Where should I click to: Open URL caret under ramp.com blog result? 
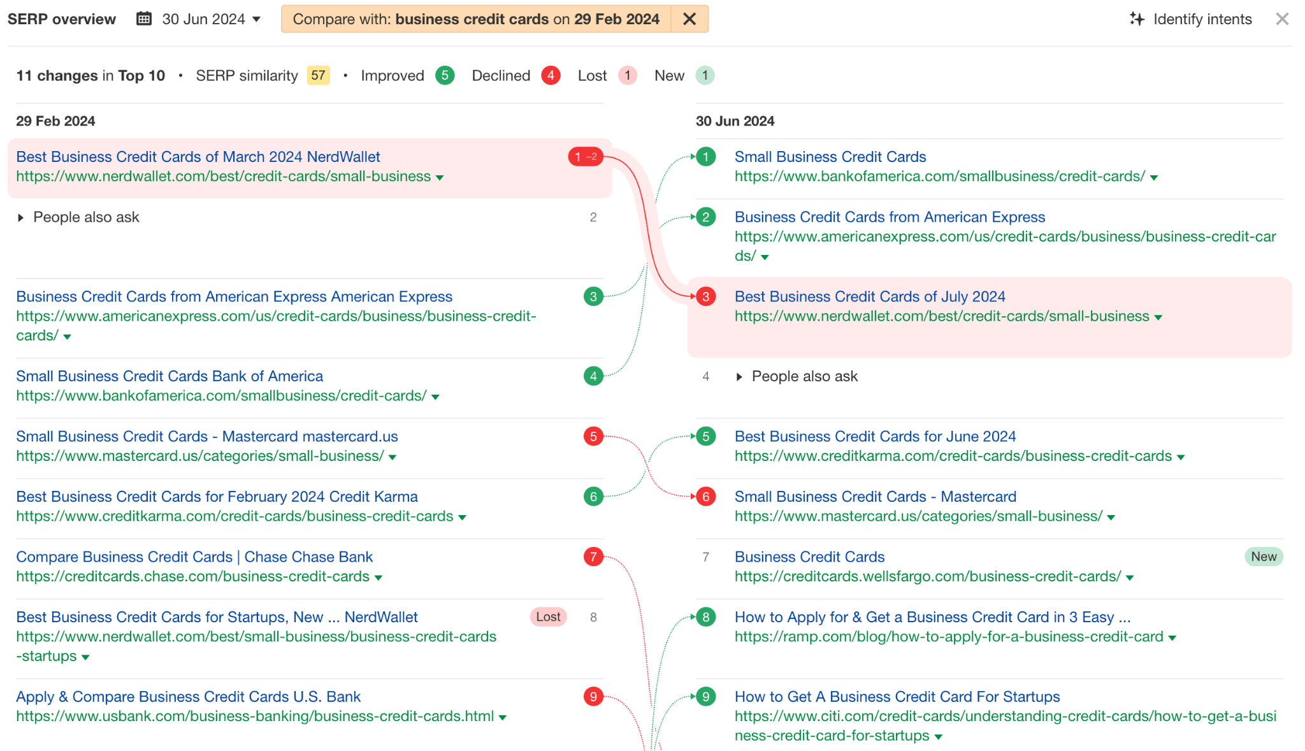click(x=1174, y=636)
